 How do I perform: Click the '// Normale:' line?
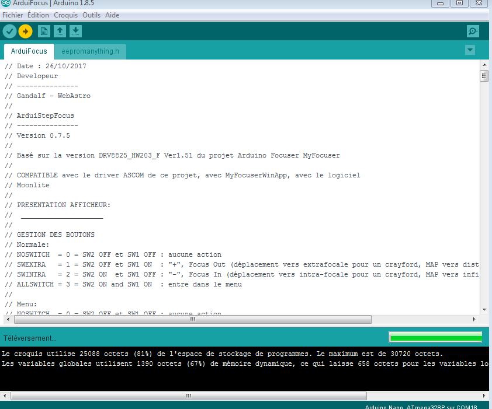point(27,245)
